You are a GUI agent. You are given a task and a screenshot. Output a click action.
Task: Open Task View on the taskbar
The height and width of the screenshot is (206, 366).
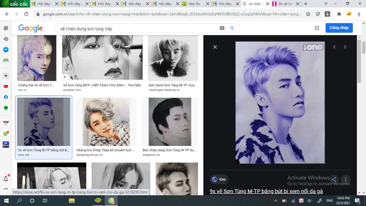[x=45, y=201]
